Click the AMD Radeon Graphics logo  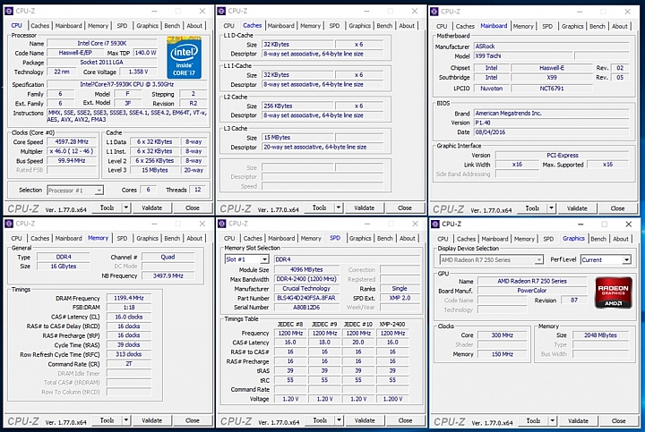pos(613,292)
